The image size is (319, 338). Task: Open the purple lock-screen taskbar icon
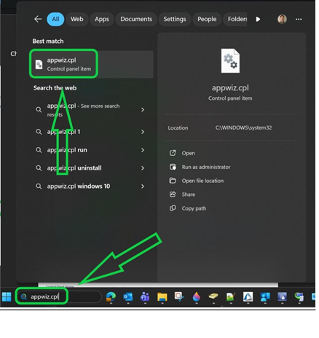(282, 296)
